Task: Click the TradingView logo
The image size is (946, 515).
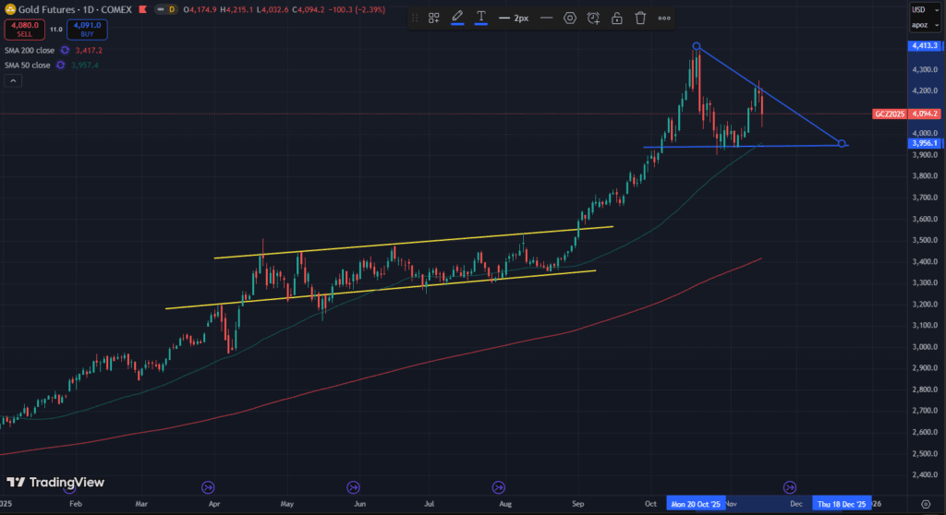Action: tap(55, 483)
